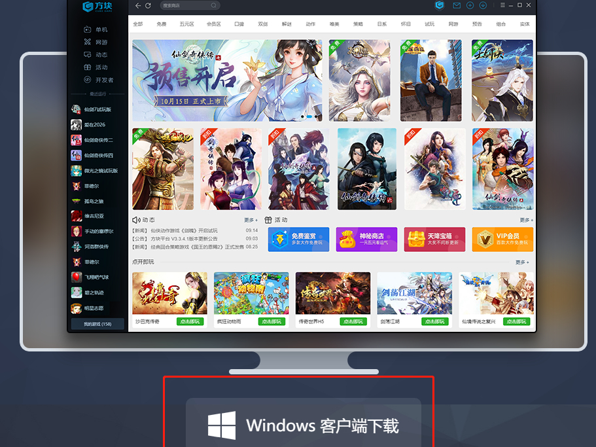Click 点击即玩 under 剑荡江湖
This screenshot has width=596, height=447.
(435, 321)
